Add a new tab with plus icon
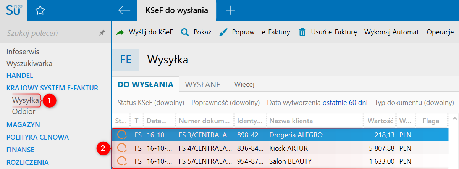459x169 pixels. [230, 10]
